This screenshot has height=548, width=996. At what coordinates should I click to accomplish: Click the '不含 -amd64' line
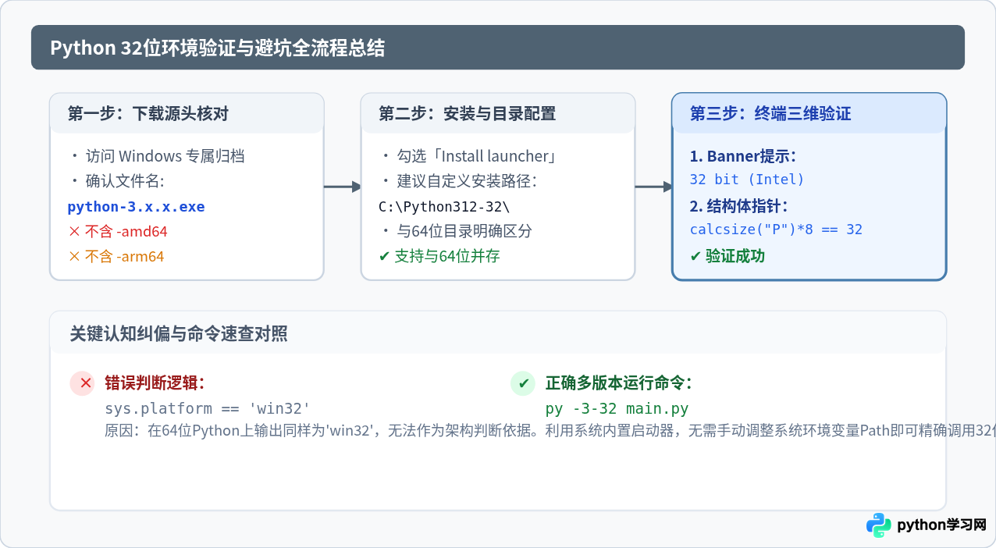pos(117,232)
